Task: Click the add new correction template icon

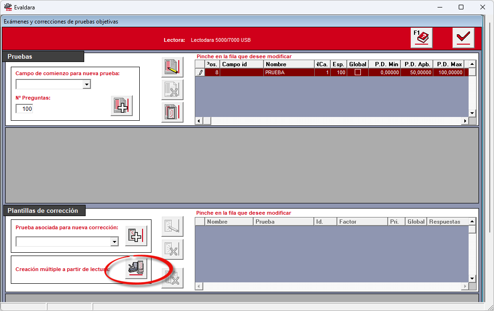Action: pyautogui.click(x=136, y=235)
